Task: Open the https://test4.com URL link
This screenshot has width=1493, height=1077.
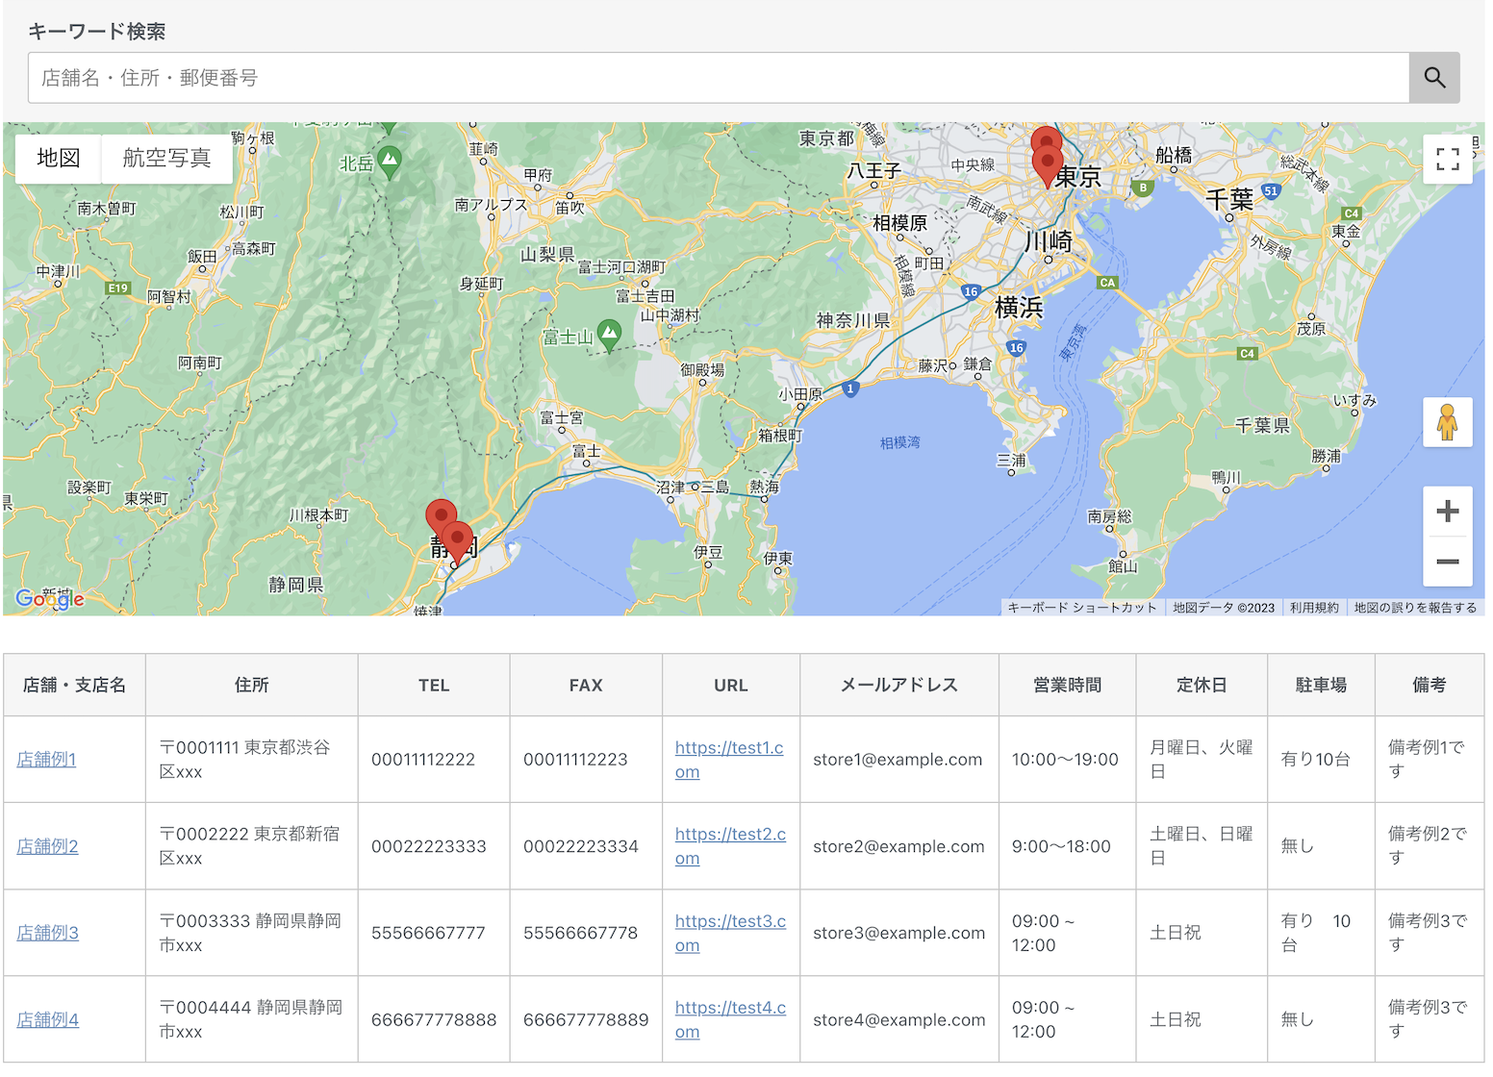Action: click(729, 1008)
